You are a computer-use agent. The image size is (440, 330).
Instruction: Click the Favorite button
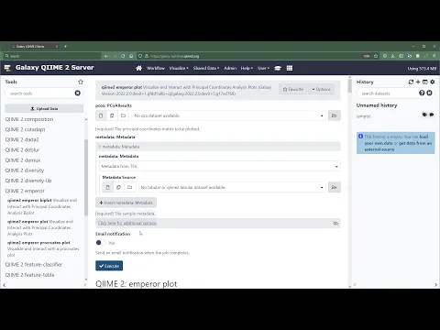(x=292, y=89)
